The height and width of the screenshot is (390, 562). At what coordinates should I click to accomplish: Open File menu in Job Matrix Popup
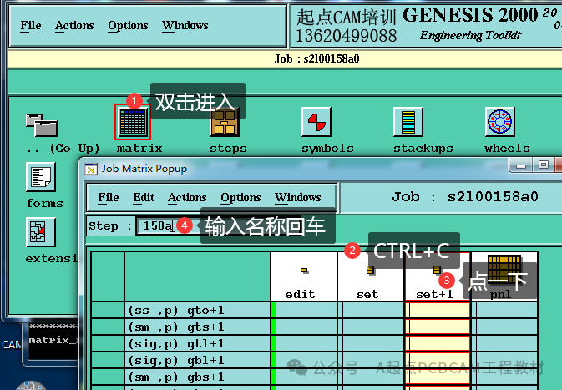coord(109,198)
